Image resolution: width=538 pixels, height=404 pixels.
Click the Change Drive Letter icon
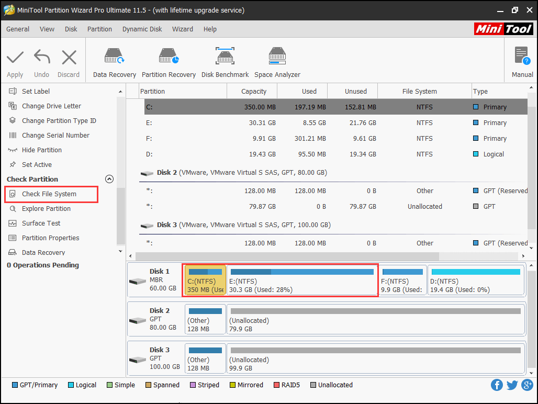tap(13, 106)
